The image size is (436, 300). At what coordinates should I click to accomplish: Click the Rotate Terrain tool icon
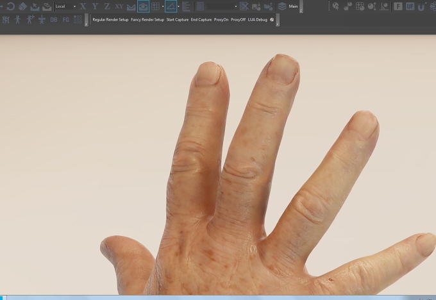(47, 6)
